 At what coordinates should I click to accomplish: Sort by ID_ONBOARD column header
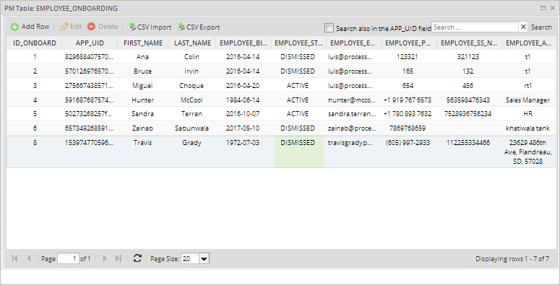(35, 43)
